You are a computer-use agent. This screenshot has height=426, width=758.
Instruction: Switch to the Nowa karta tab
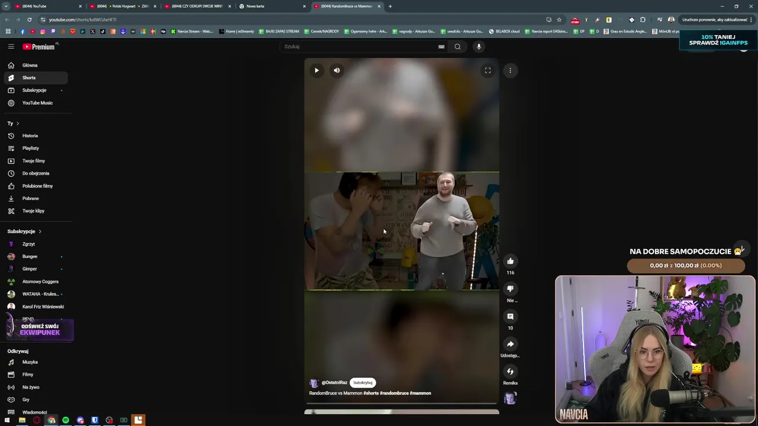pyautogui.click(x=272, y=6)
